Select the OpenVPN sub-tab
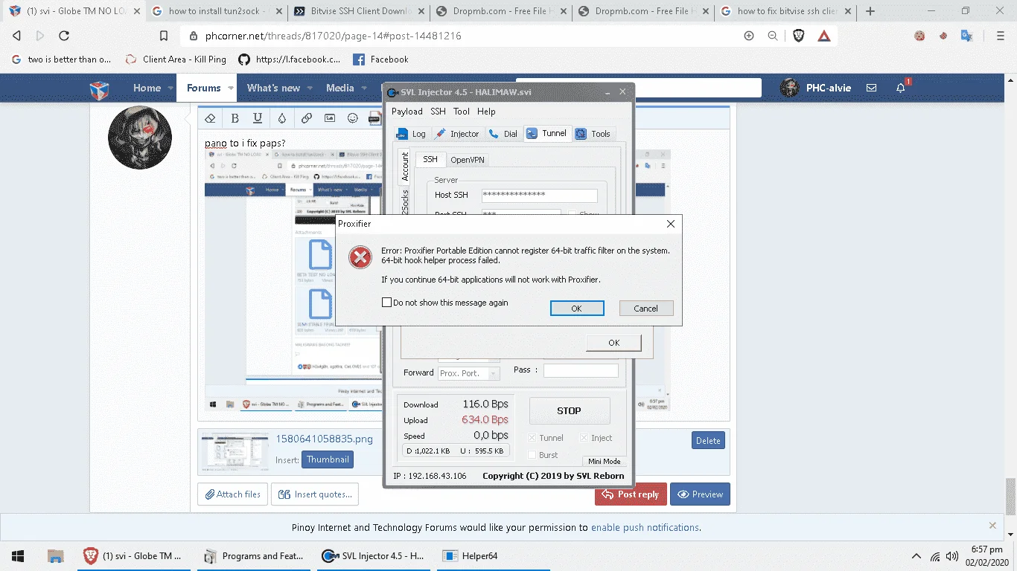 tap(468, 160)
